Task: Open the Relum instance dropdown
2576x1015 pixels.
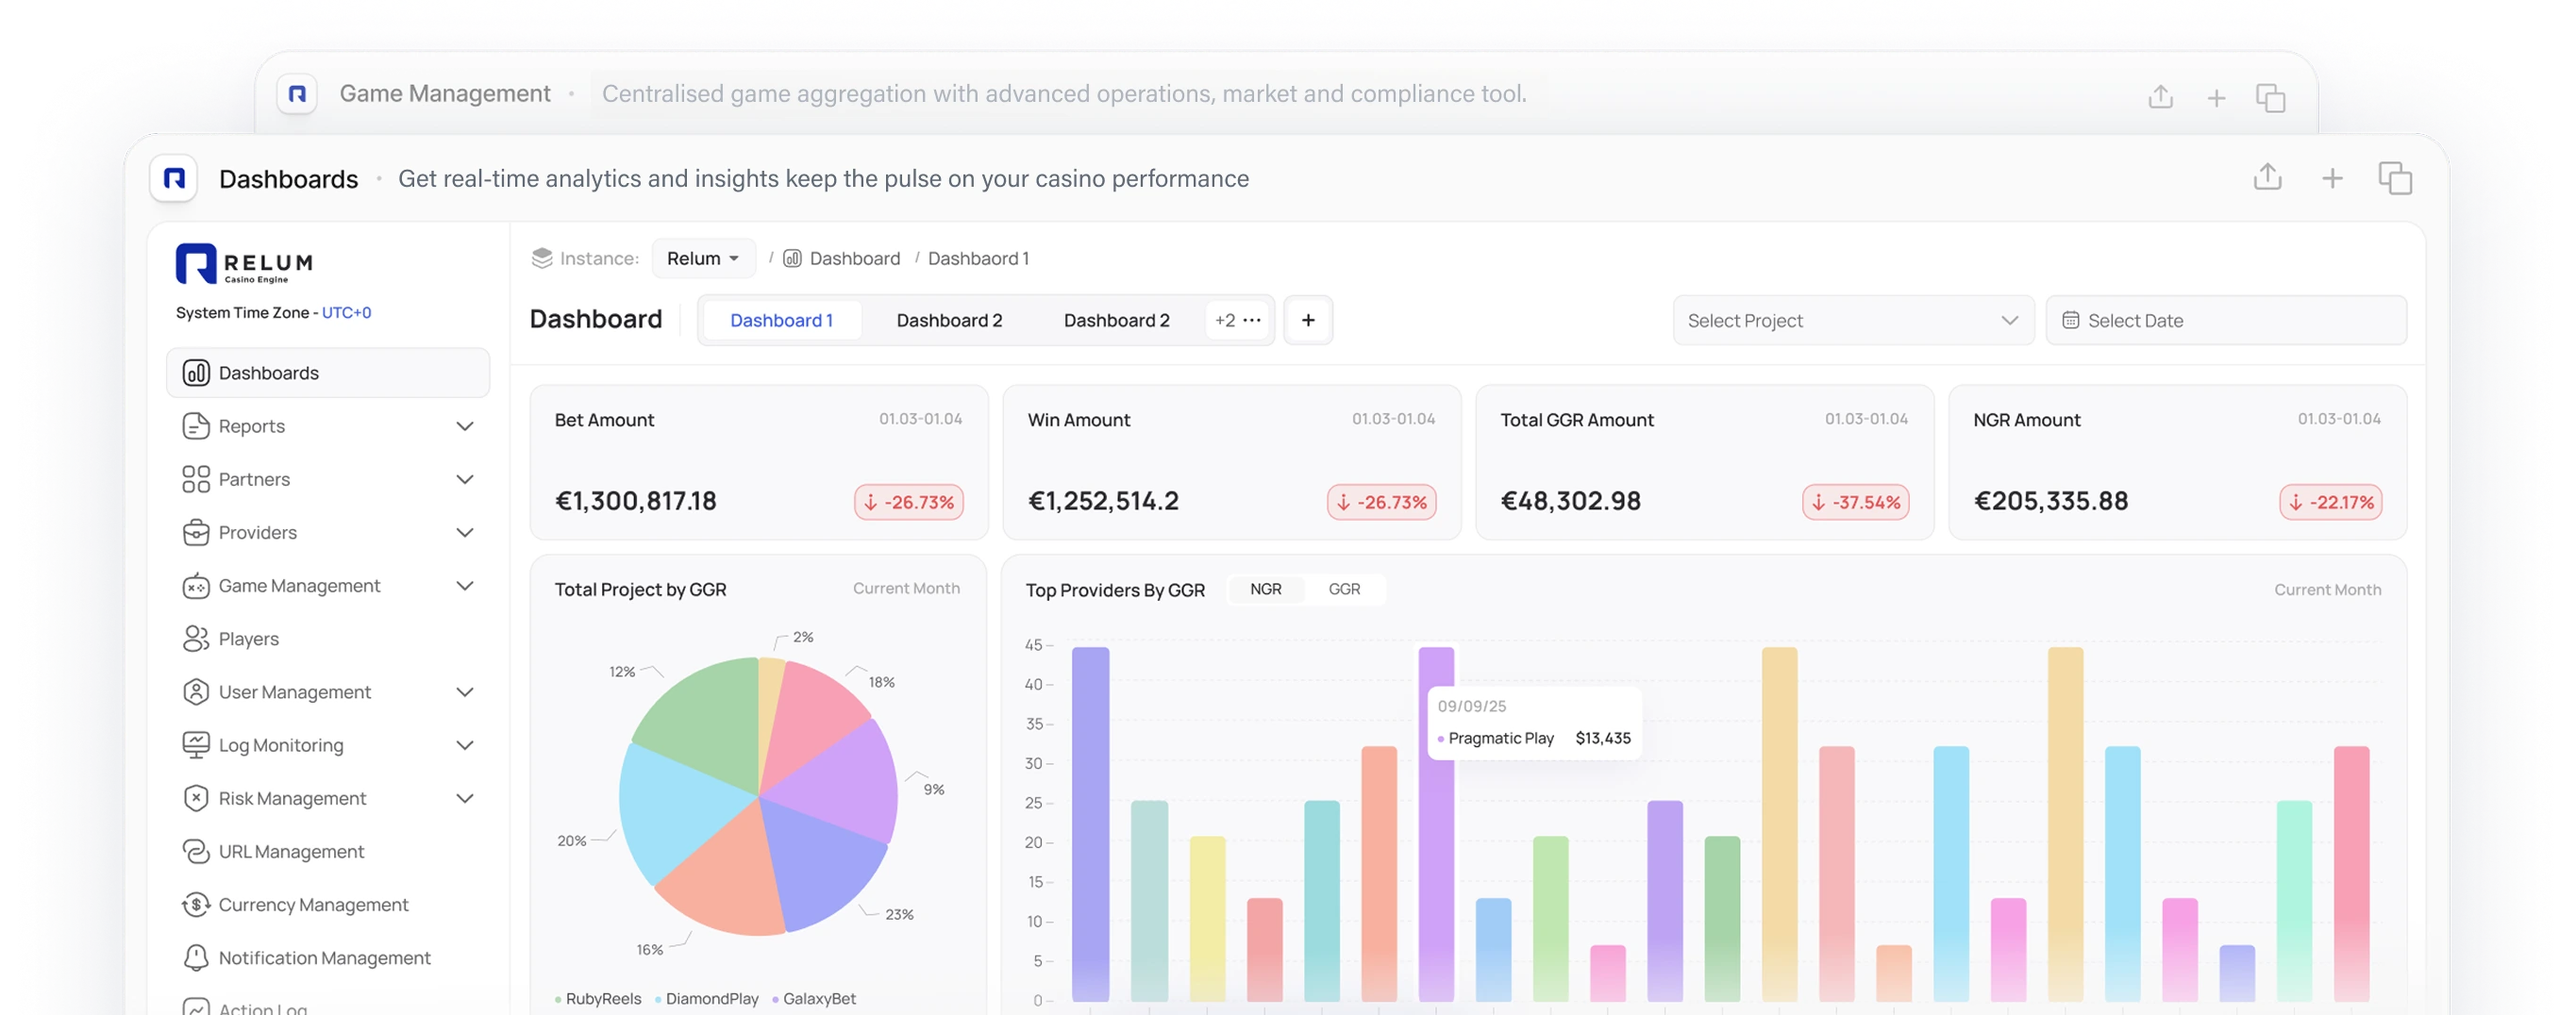Action: click(703, 258)
